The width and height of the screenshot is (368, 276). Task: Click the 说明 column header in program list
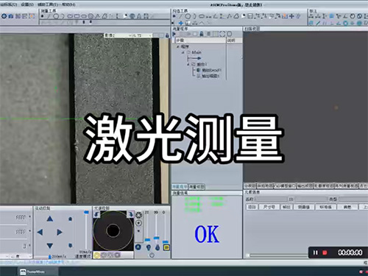234,40
